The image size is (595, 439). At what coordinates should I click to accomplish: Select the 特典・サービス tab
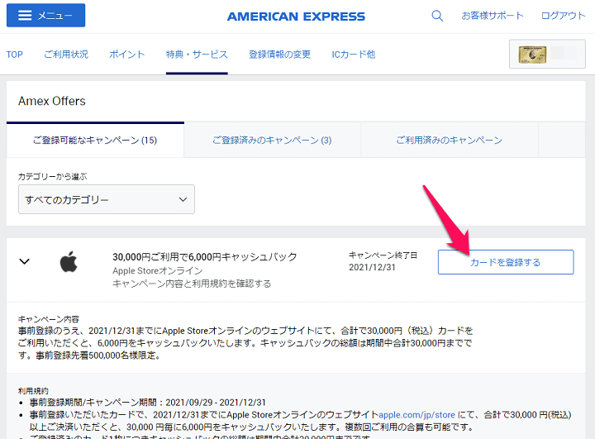tap(197, 55)
